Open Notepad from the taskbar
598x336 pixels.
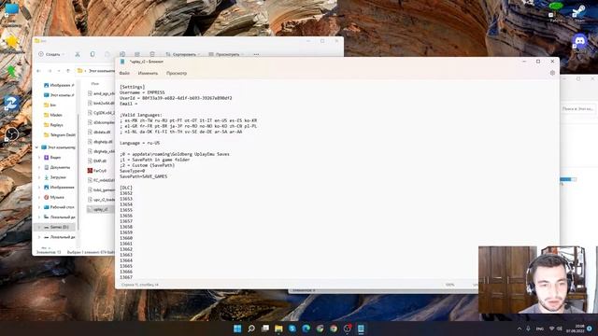click(361, 329)
